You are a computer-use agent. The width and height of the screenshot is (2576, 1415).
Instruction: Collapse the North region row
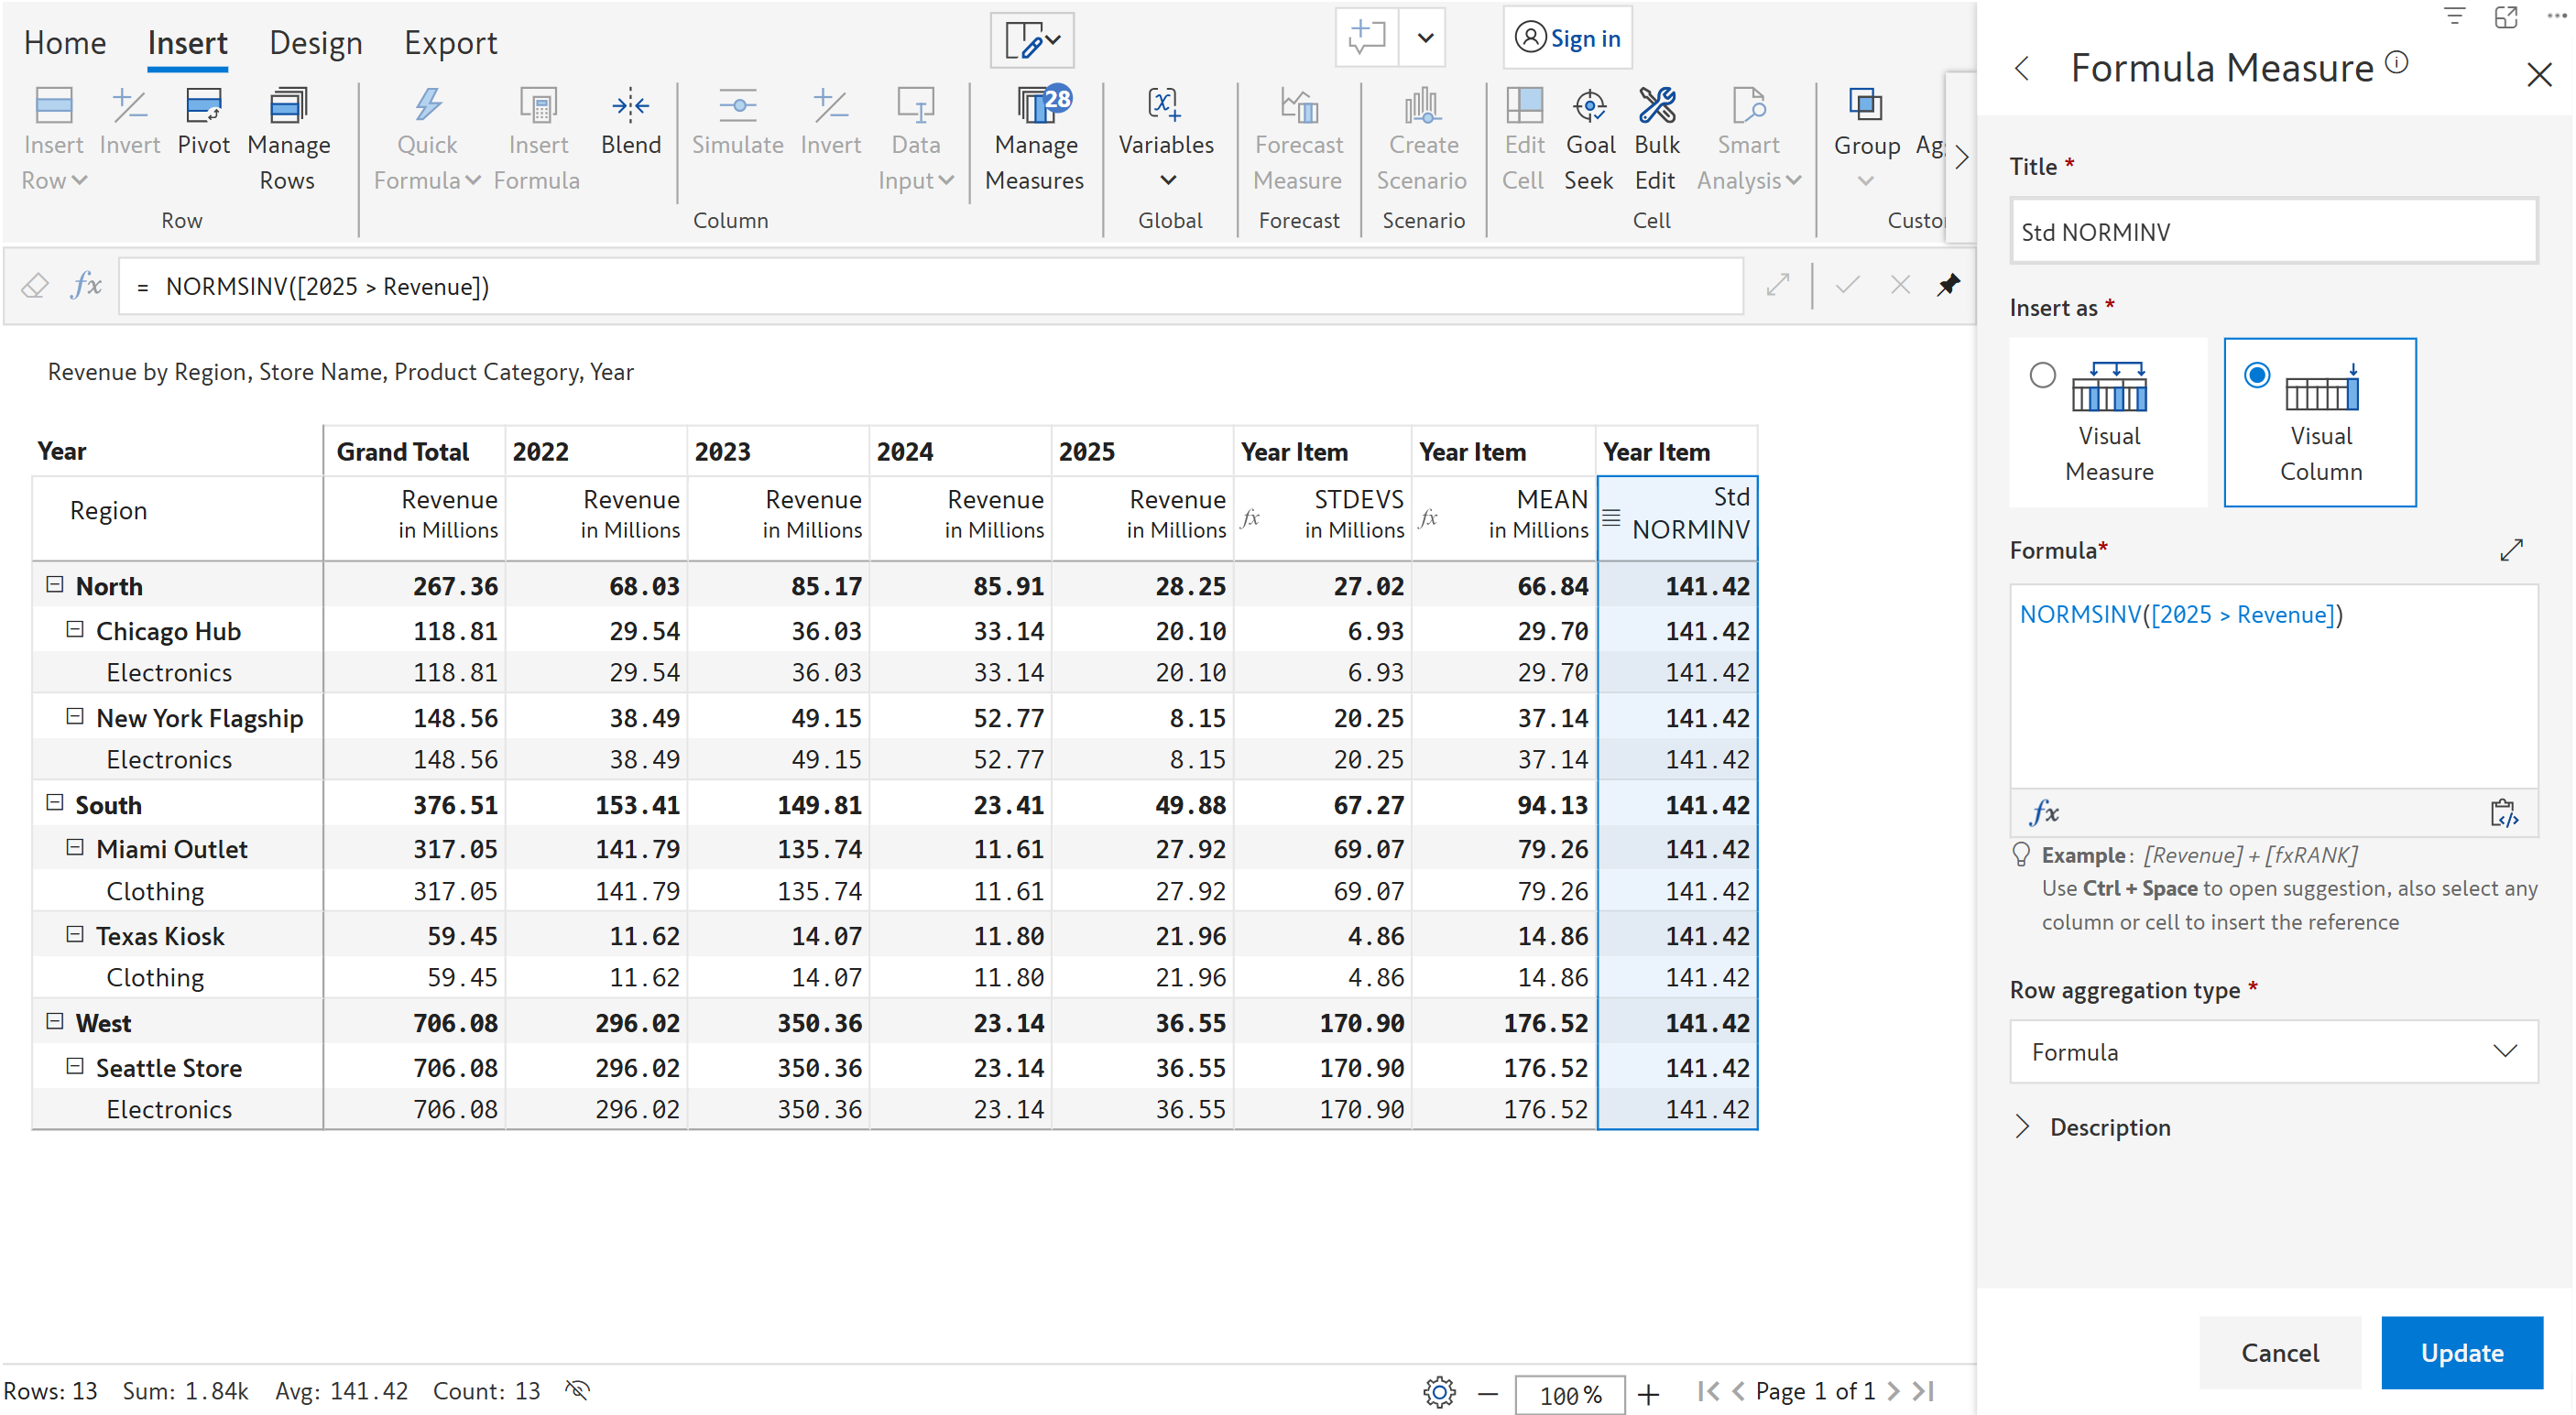[x=55, y=585]
